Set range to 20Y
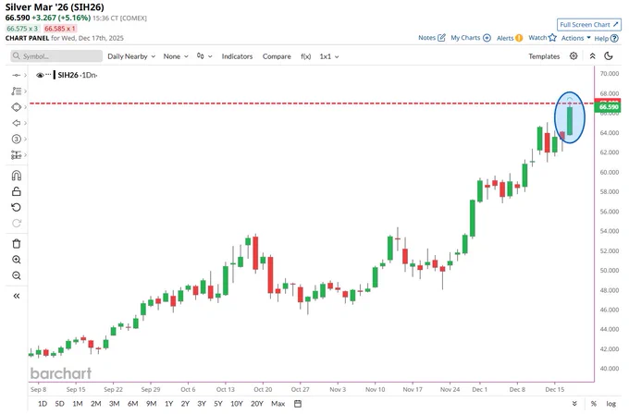Screen dimensions: 629x414 (x=257, y=404)
